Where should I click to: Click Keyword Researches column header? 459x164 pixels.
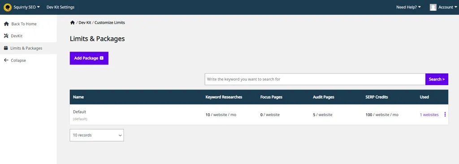(x=224, y=97)
